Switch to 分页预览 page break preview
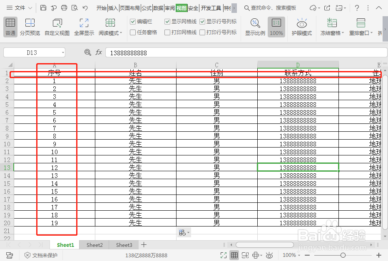The width and height of the screenshot is (388, 261). (30, 27)
